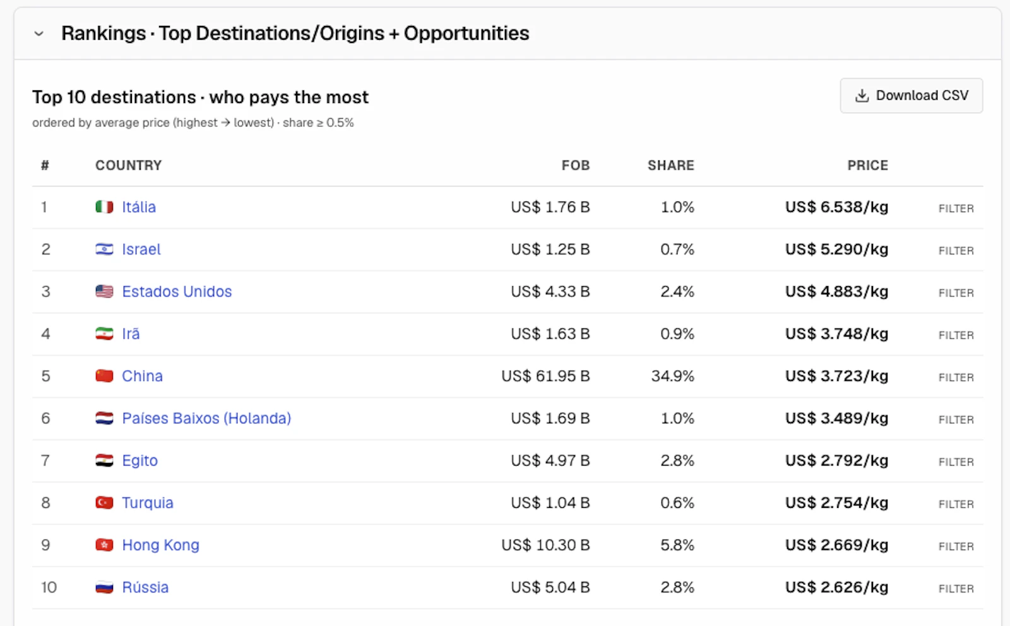Click the # column header

pos(45,166)
